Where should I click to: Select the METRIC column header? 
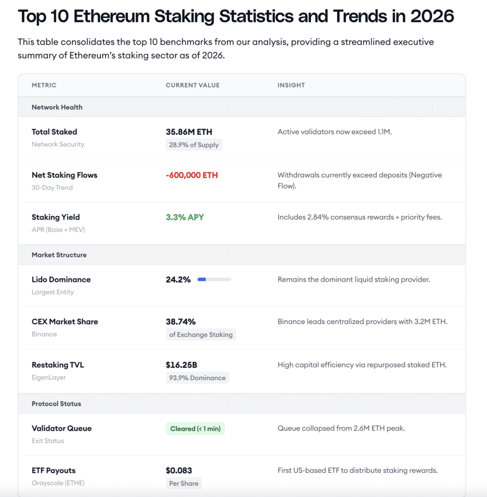coord(44,85)
